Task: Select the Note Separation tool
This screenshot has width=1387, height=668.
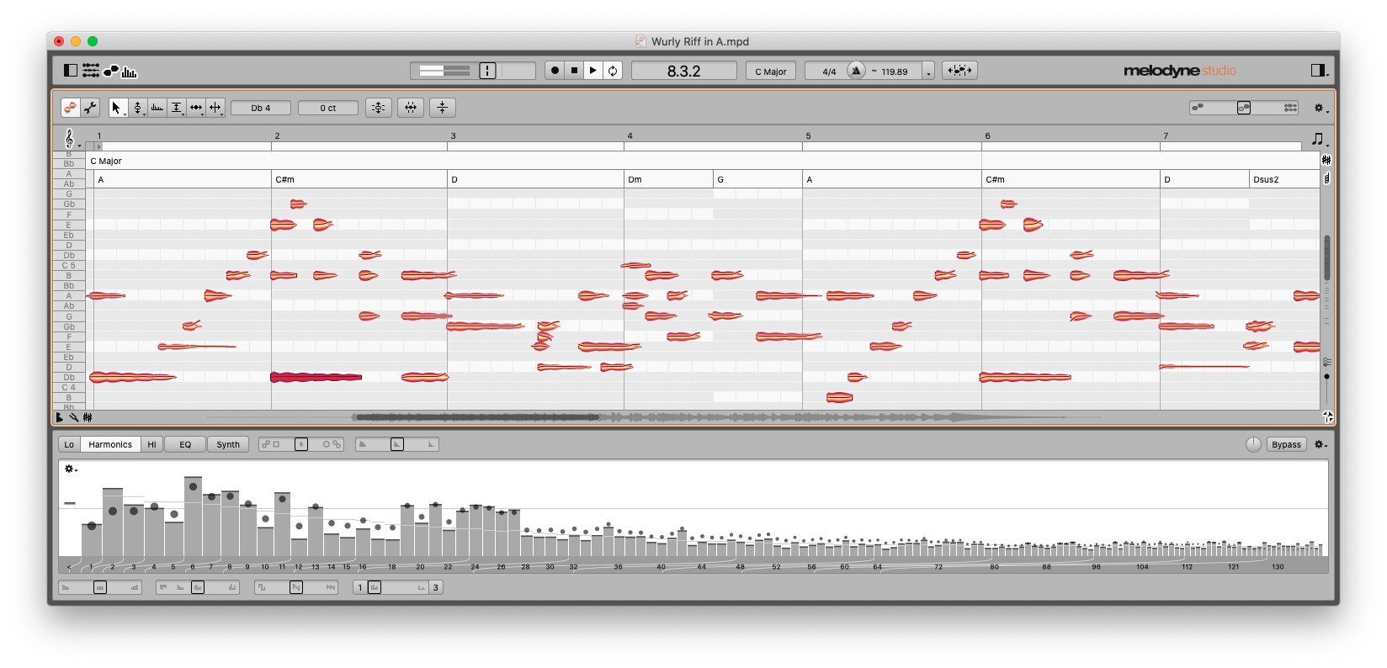Action: tap(215, 108)
